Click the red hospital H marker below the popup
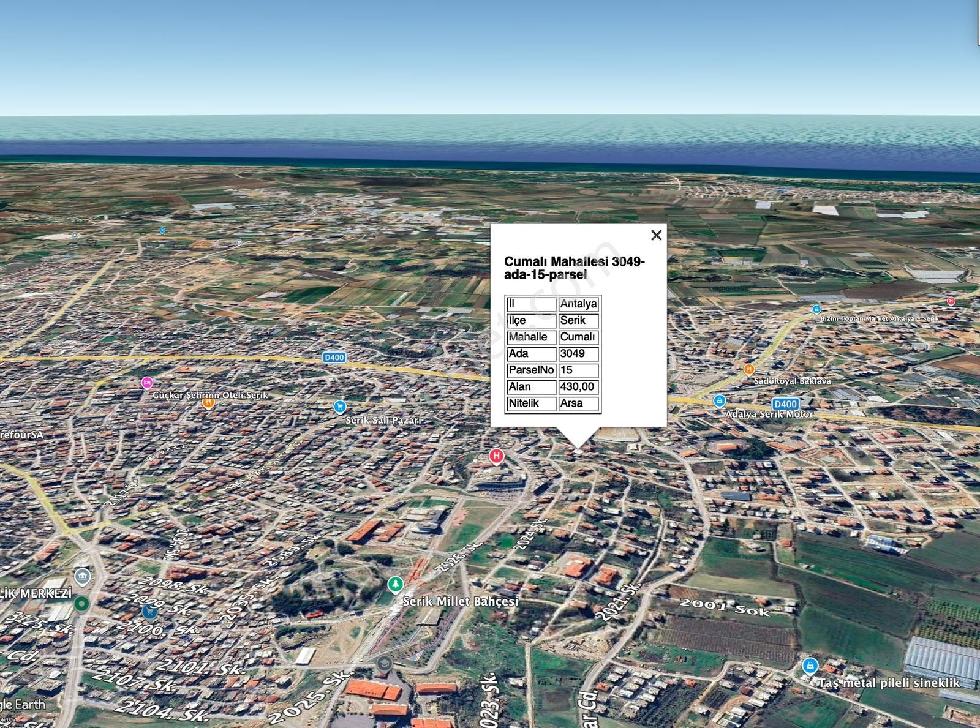 [496, 456]
